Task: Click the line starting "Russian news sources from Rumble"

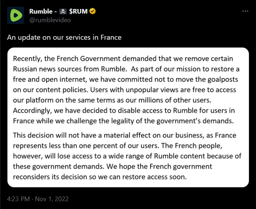Action: [x=126, y=69]
